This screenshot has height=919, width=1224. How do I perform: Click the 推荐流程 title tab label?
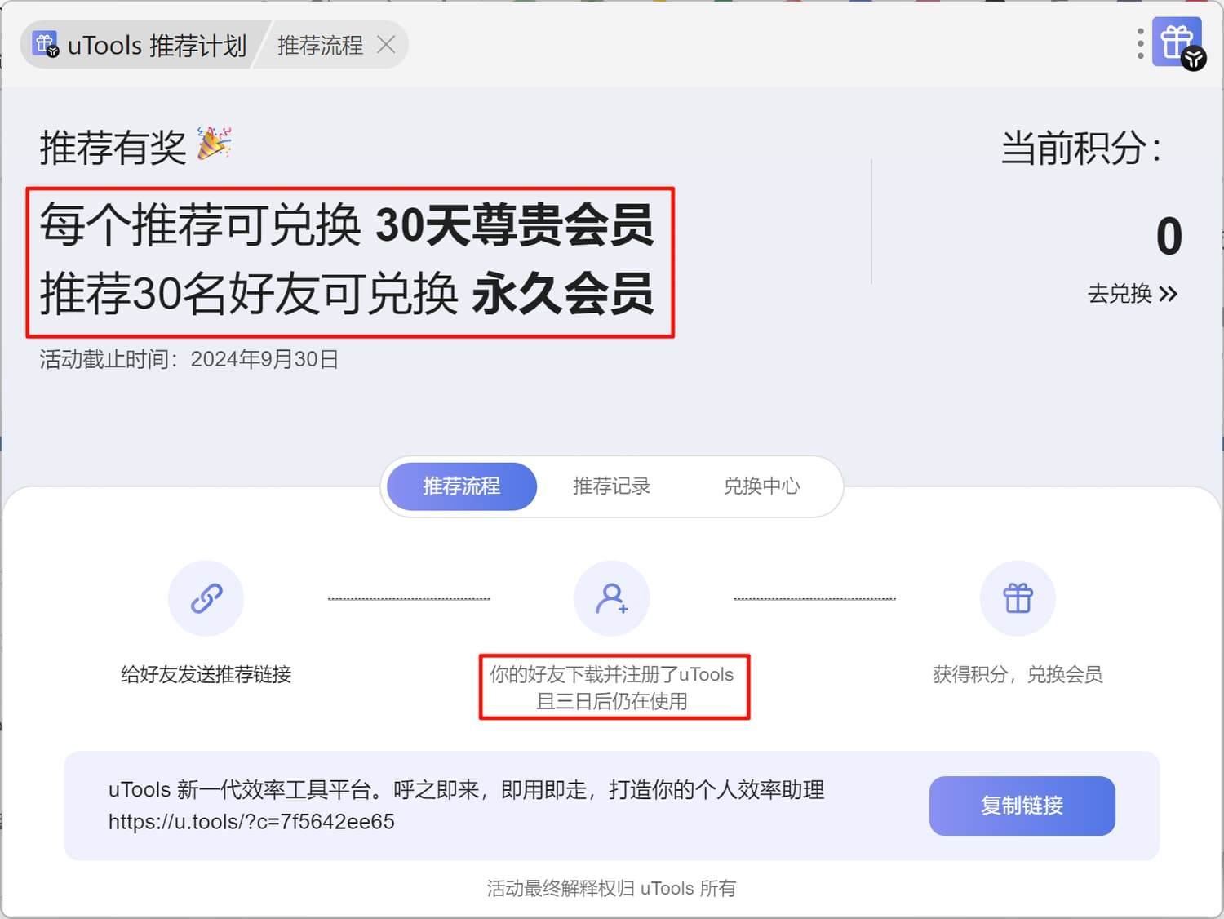pyautogui.click(x=320, y=46)
